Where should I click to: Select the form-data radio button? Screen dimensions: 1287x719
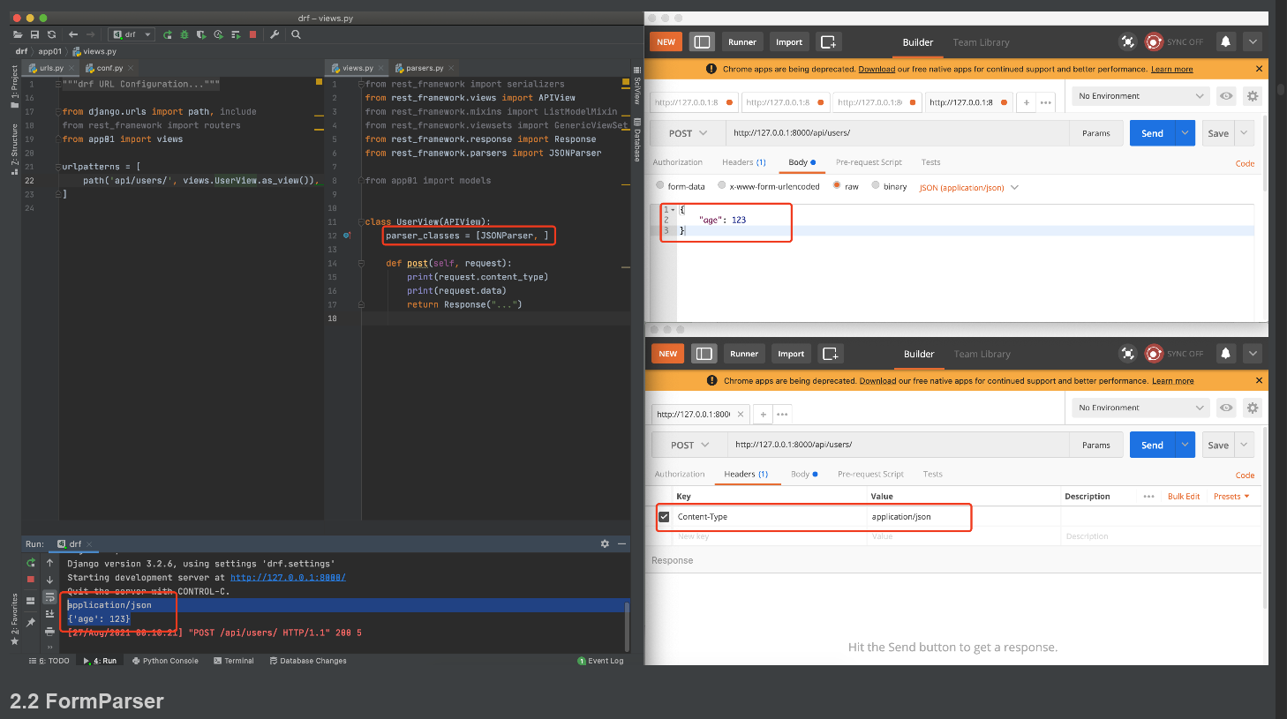tap(660, 185)
